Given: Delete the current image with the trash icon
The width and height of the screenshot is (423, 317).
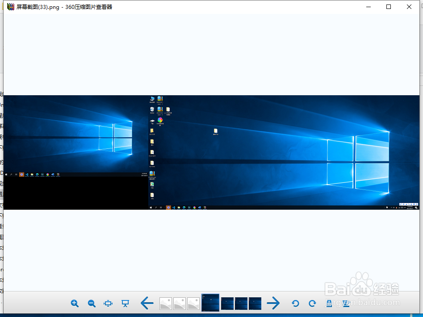Looking at the screenshot, I should (x=329, y=303).
